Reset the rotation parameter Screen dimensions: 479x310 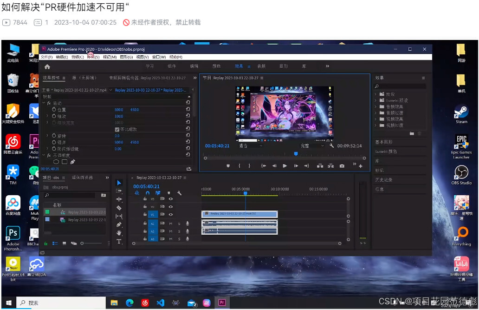pyautogui.click(x=188, y=136)
